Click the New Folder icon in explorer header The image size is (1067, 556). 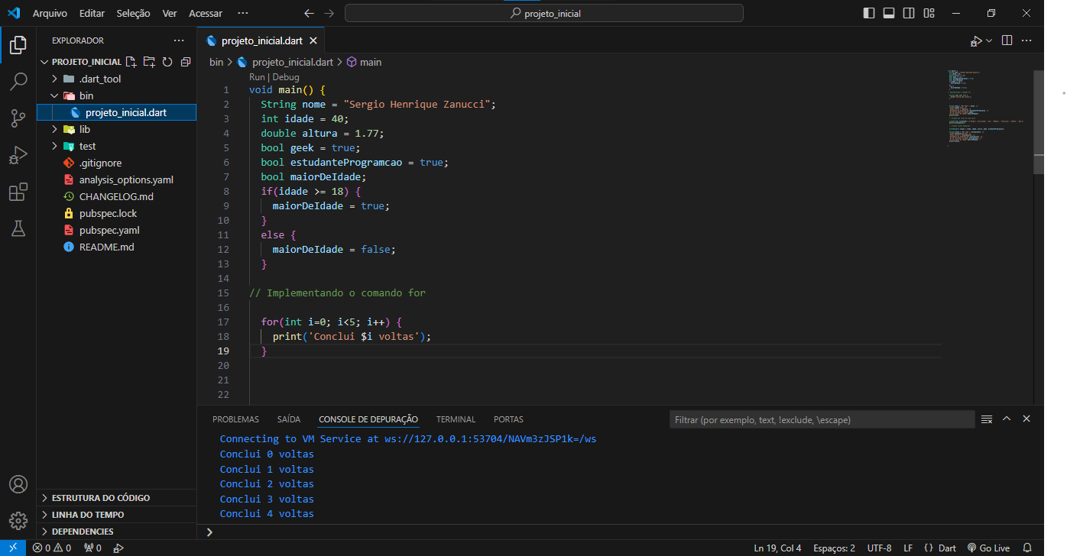[149, 62]
